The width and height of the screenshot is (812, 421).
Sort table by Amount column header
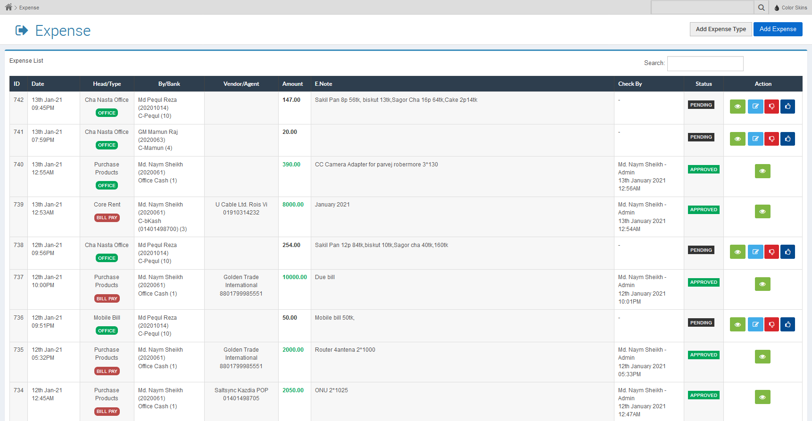pos(292,84)
